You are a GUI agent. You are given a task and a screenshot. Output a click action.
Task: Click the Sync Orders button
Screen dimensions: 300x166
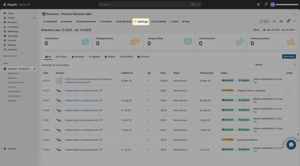point(289,57)
